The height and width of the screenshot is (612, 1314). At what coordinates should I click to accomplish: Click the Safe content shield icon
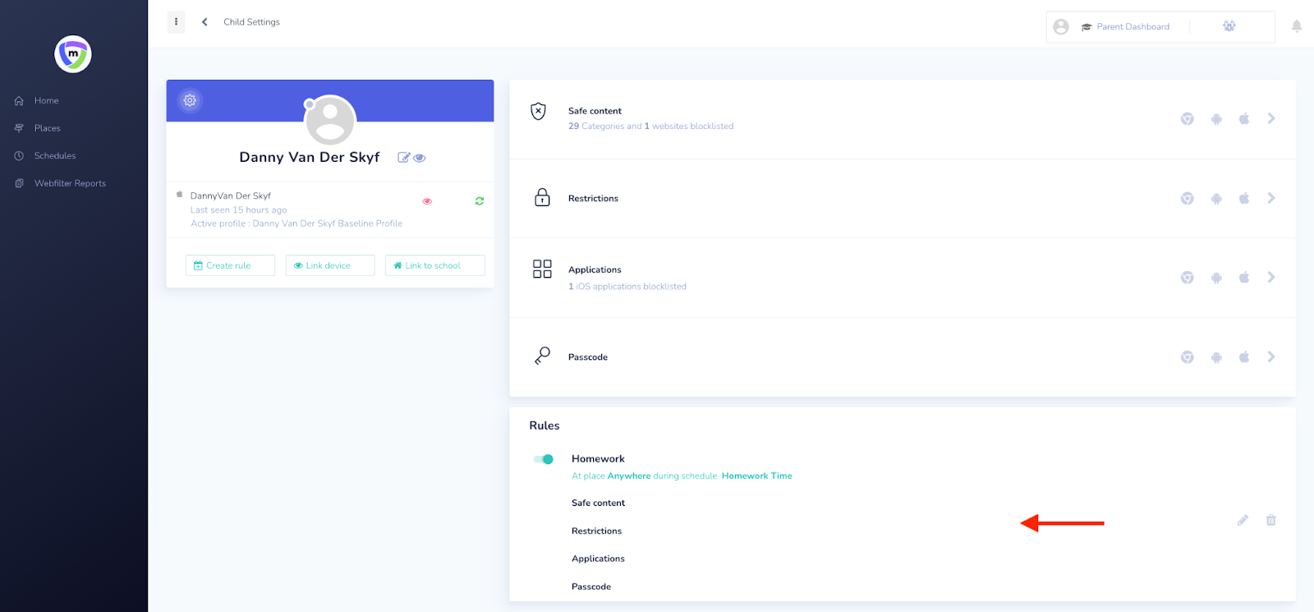(538, 111)
